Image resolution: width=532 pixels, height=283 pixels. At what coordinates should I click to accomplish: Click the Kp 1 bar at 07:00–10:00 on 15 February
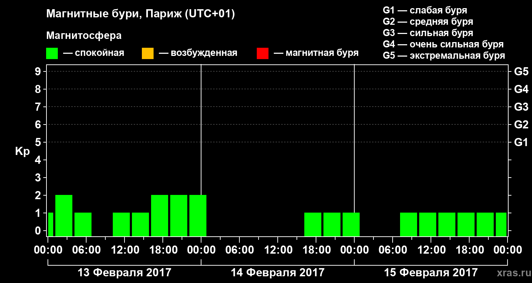409,224
